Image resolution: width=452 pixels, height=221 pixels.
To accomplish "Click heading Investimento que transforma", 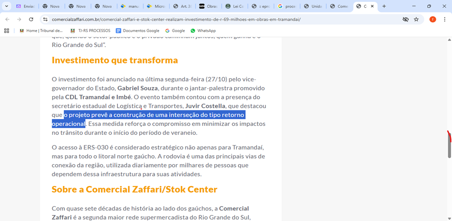I will click(x=115, y=60).
